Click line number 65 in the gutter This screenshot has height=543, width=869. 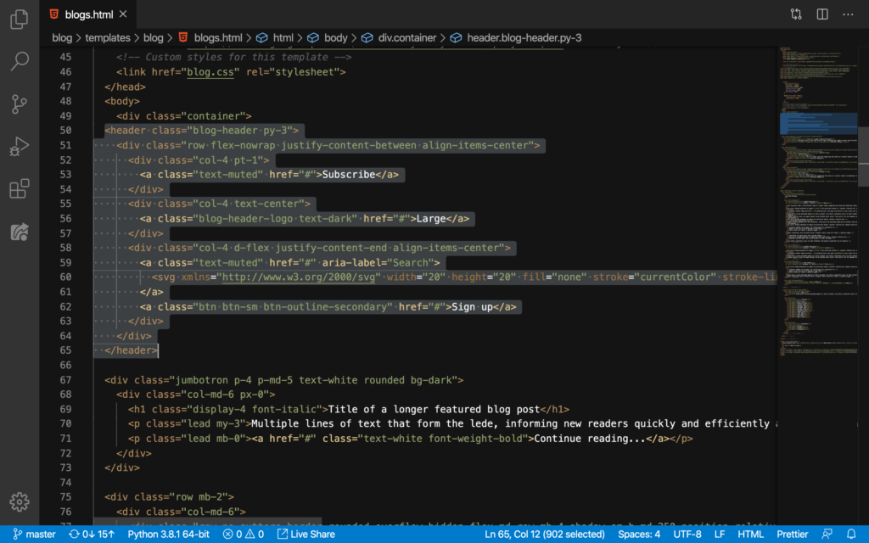pyautogui.click(x=65, y=350)
